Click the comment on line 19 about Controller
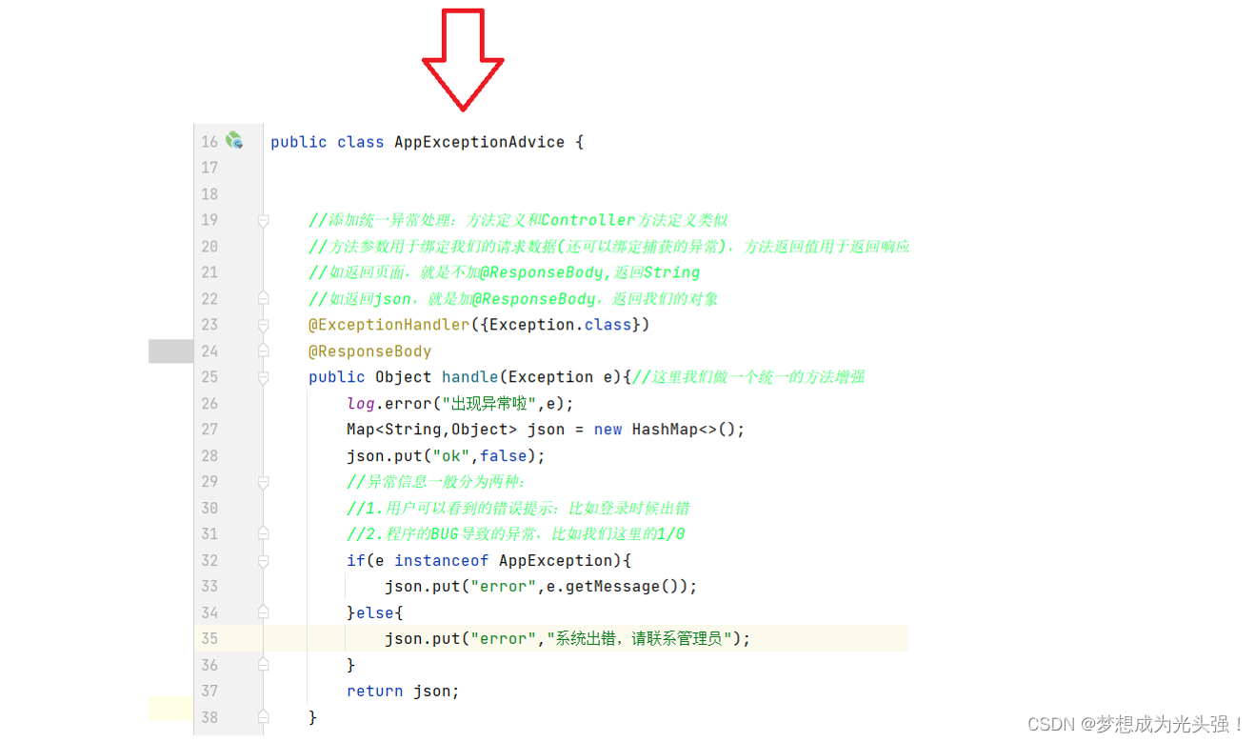The width and height of the screenshot is (1255, 742). (x=518, y=220)
